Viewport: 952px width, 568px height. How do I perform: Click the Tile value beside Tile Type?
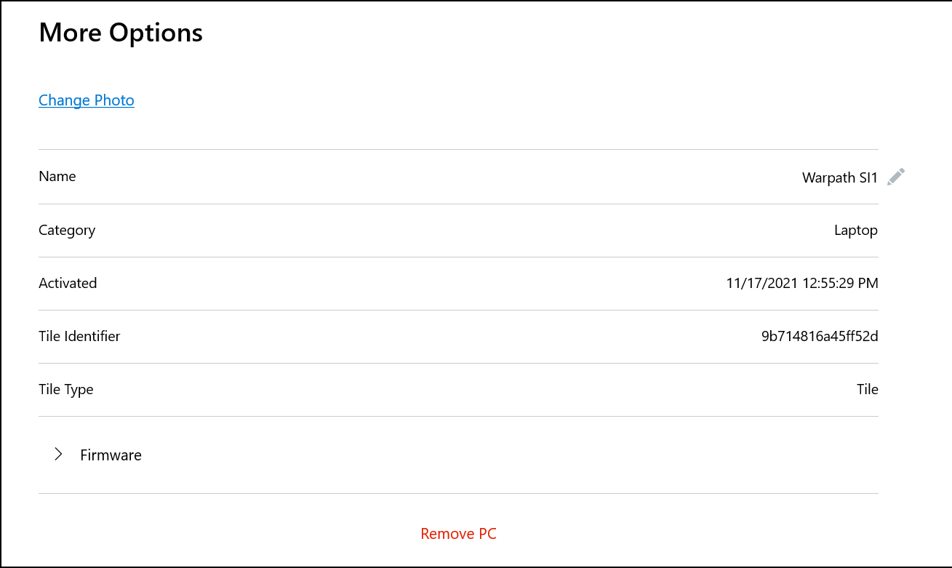coord(868,390)
